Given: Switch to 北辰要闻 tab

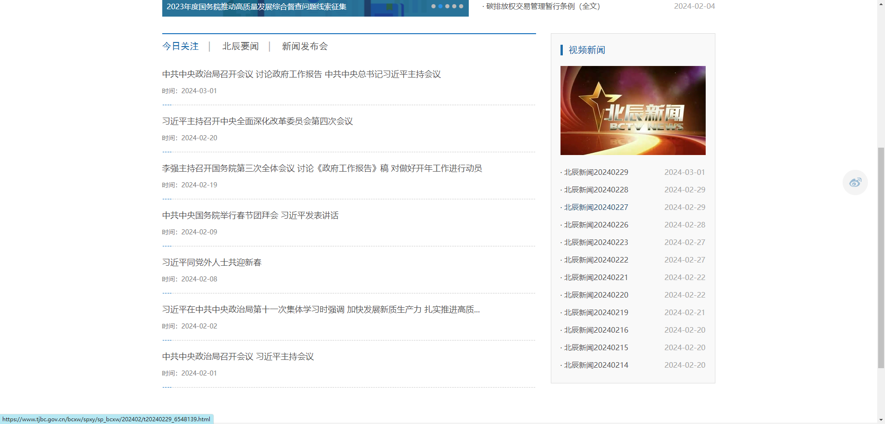Looking at the screenshot, I should (240, 46).
